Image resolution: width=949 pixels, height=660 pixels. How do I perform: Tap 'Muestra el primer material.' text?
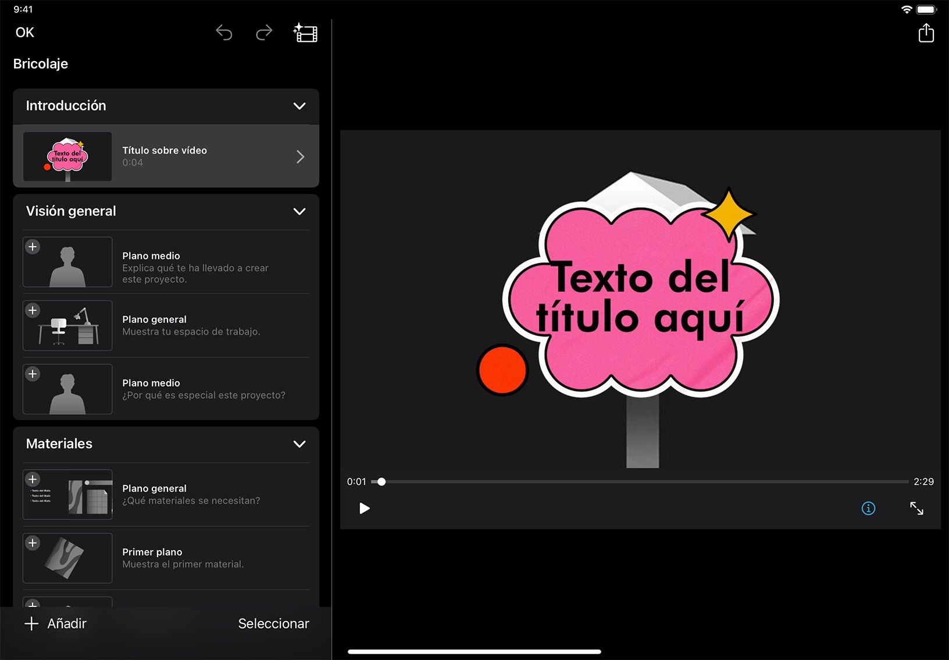pyautogui.click(x=183, y=564)
